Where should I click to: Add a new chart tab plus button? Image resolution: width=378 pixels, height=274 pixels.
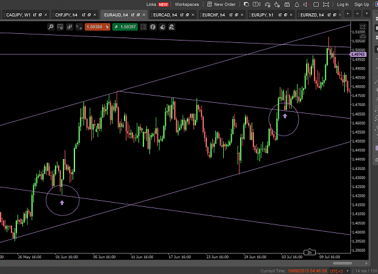[357, 14]
